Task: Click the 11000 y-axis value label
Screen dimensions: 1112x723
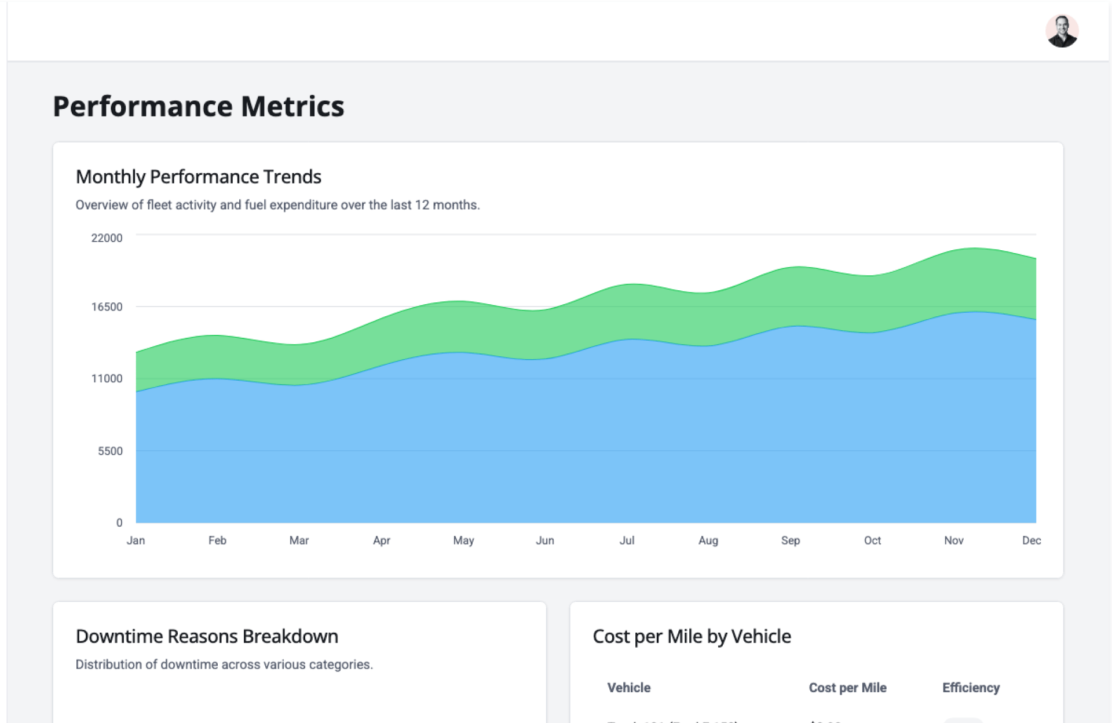Action: point(107,379)
